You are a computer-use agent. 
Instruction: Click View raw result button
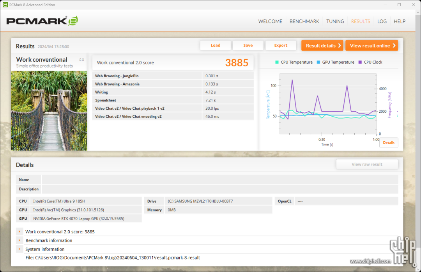367,164
